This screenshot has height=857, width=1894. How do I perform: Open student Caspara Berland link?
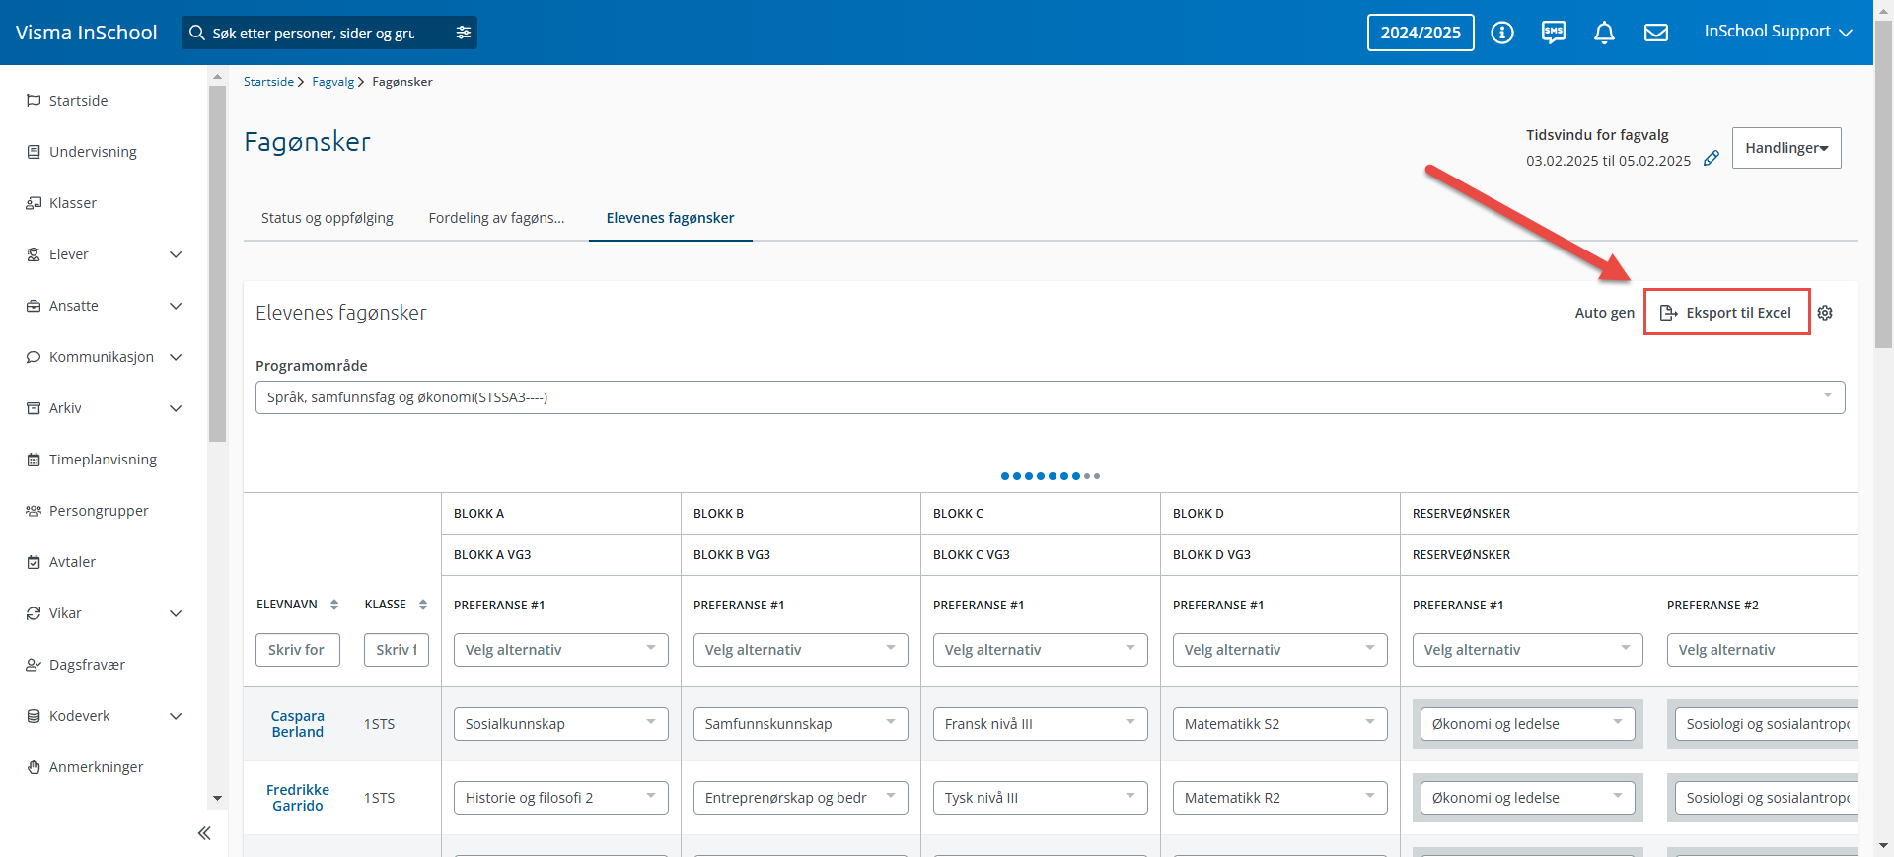(x=298, y=724)
